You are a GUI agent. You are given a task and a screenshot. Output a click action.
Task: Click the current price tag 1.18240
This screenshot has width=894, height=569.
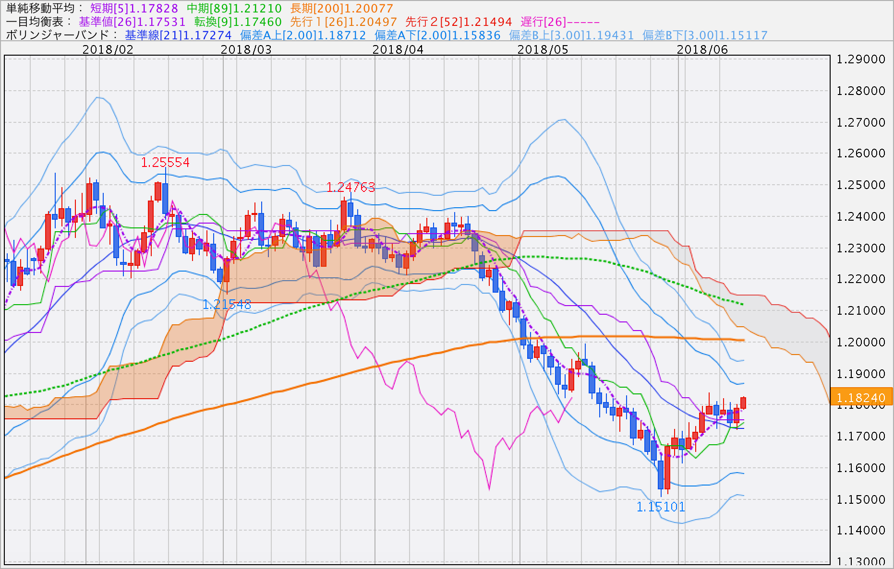[861, 397]
